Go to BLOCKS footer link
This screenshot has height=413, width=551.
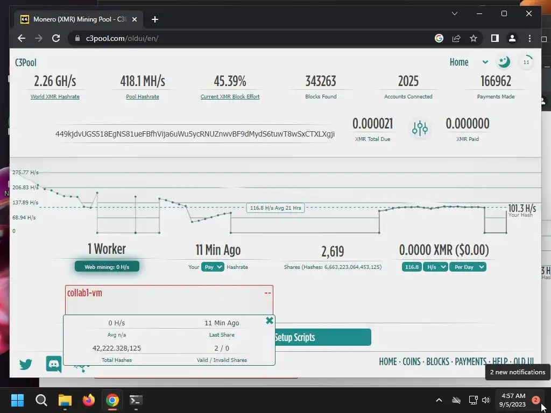pyautogui.click(x=437, y=362)
